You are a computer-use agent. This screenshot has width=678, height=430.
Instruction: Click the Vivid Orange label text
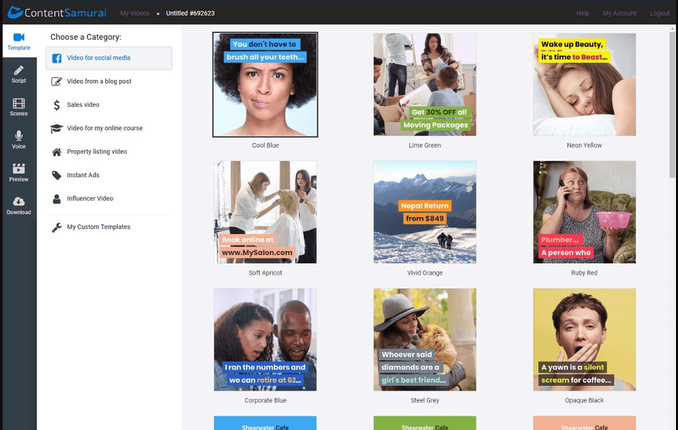(424, 273)
